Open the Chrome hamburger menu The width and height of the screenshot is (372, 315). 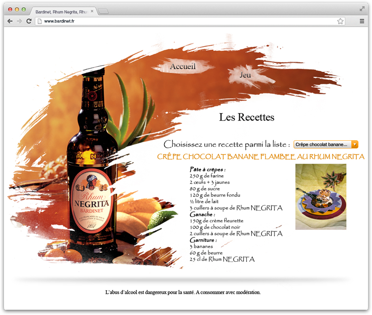[x=362, y=21]
